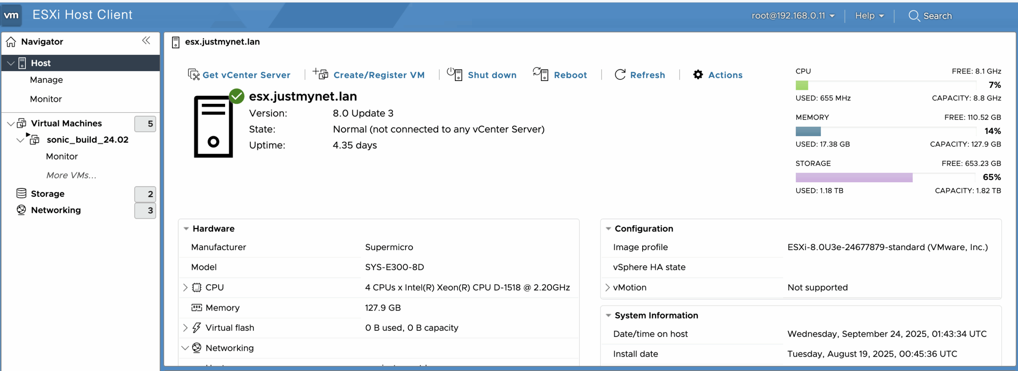Click the Create/Register VM plus icon
This screenshot has height=371, width=1018.
coord(321,74)
